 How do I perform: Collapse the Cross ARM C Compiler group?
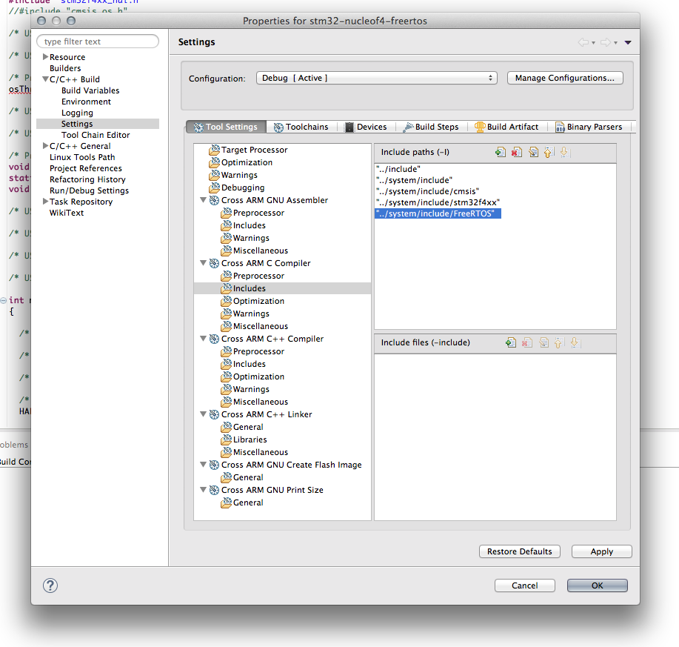(x=203, y=263)
